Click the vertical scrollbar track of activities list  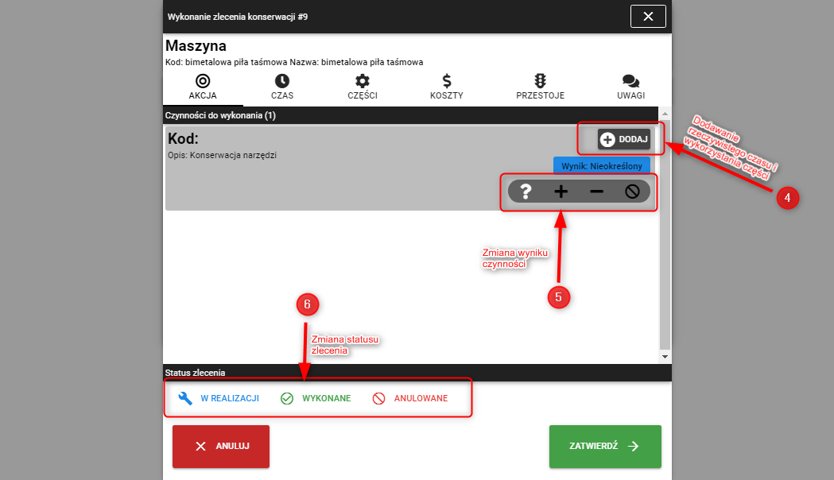point(665,235)
